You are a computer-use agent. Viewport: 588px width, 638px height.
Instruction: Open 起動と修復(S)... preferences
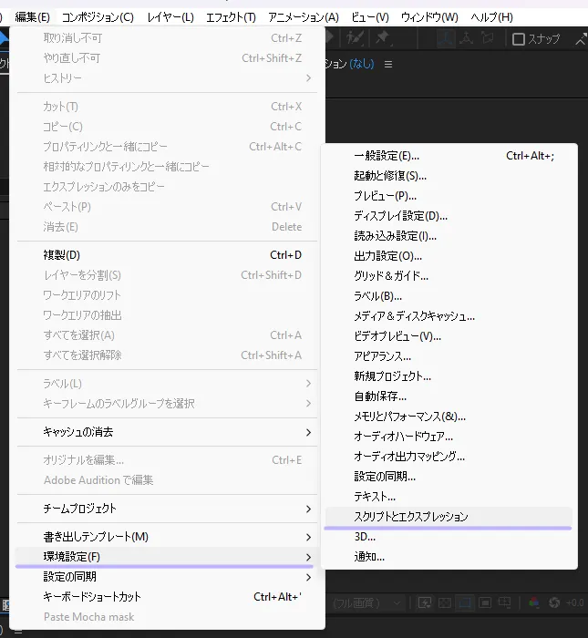449,176
